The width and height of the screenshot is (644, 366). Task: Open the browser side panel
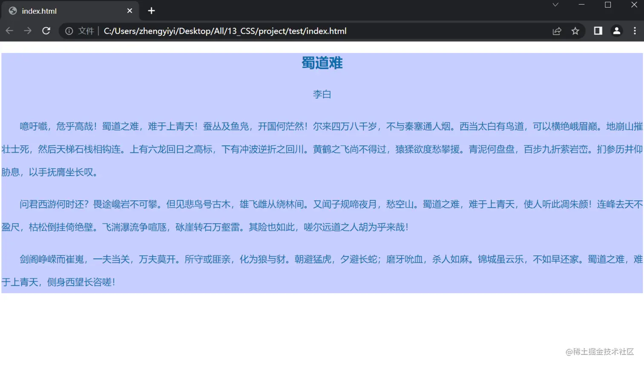point(598,31)
